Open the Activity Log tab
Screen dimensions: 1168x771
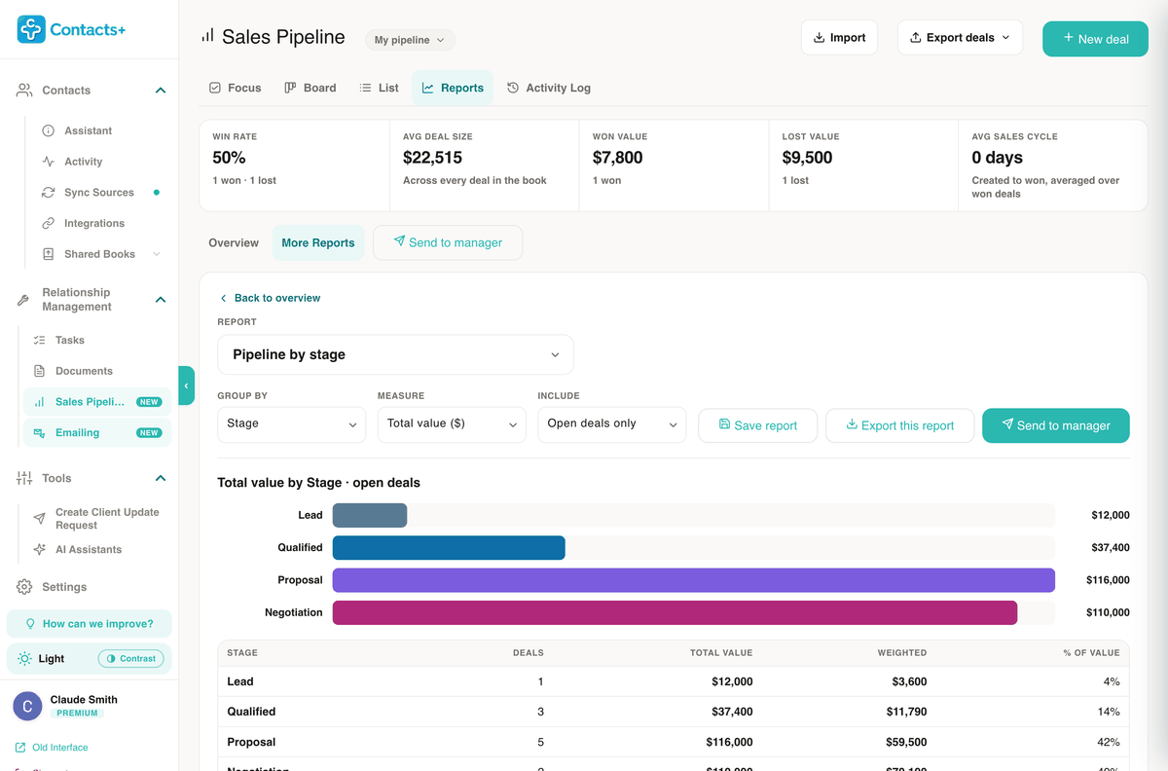click(x=549, y=88)
